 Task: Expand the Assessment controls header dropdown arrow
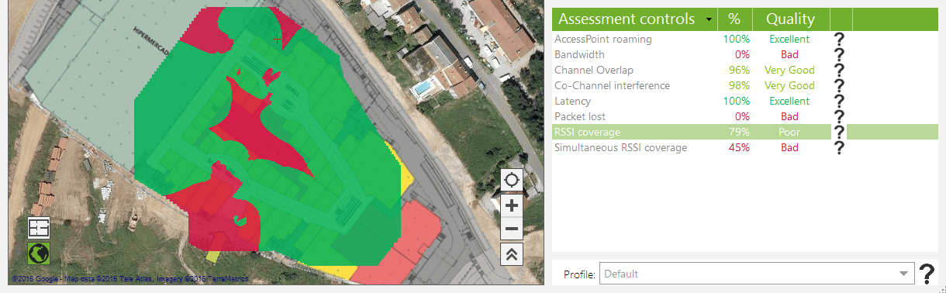coord(709,19)
